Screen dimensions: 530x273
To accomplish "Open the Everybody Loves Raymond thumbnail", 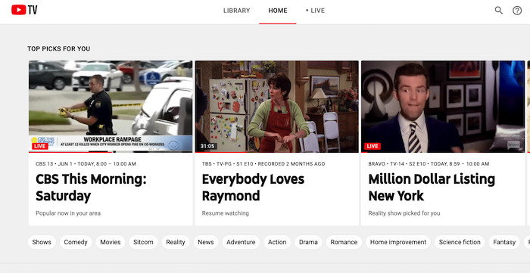I will click(277, 107).
